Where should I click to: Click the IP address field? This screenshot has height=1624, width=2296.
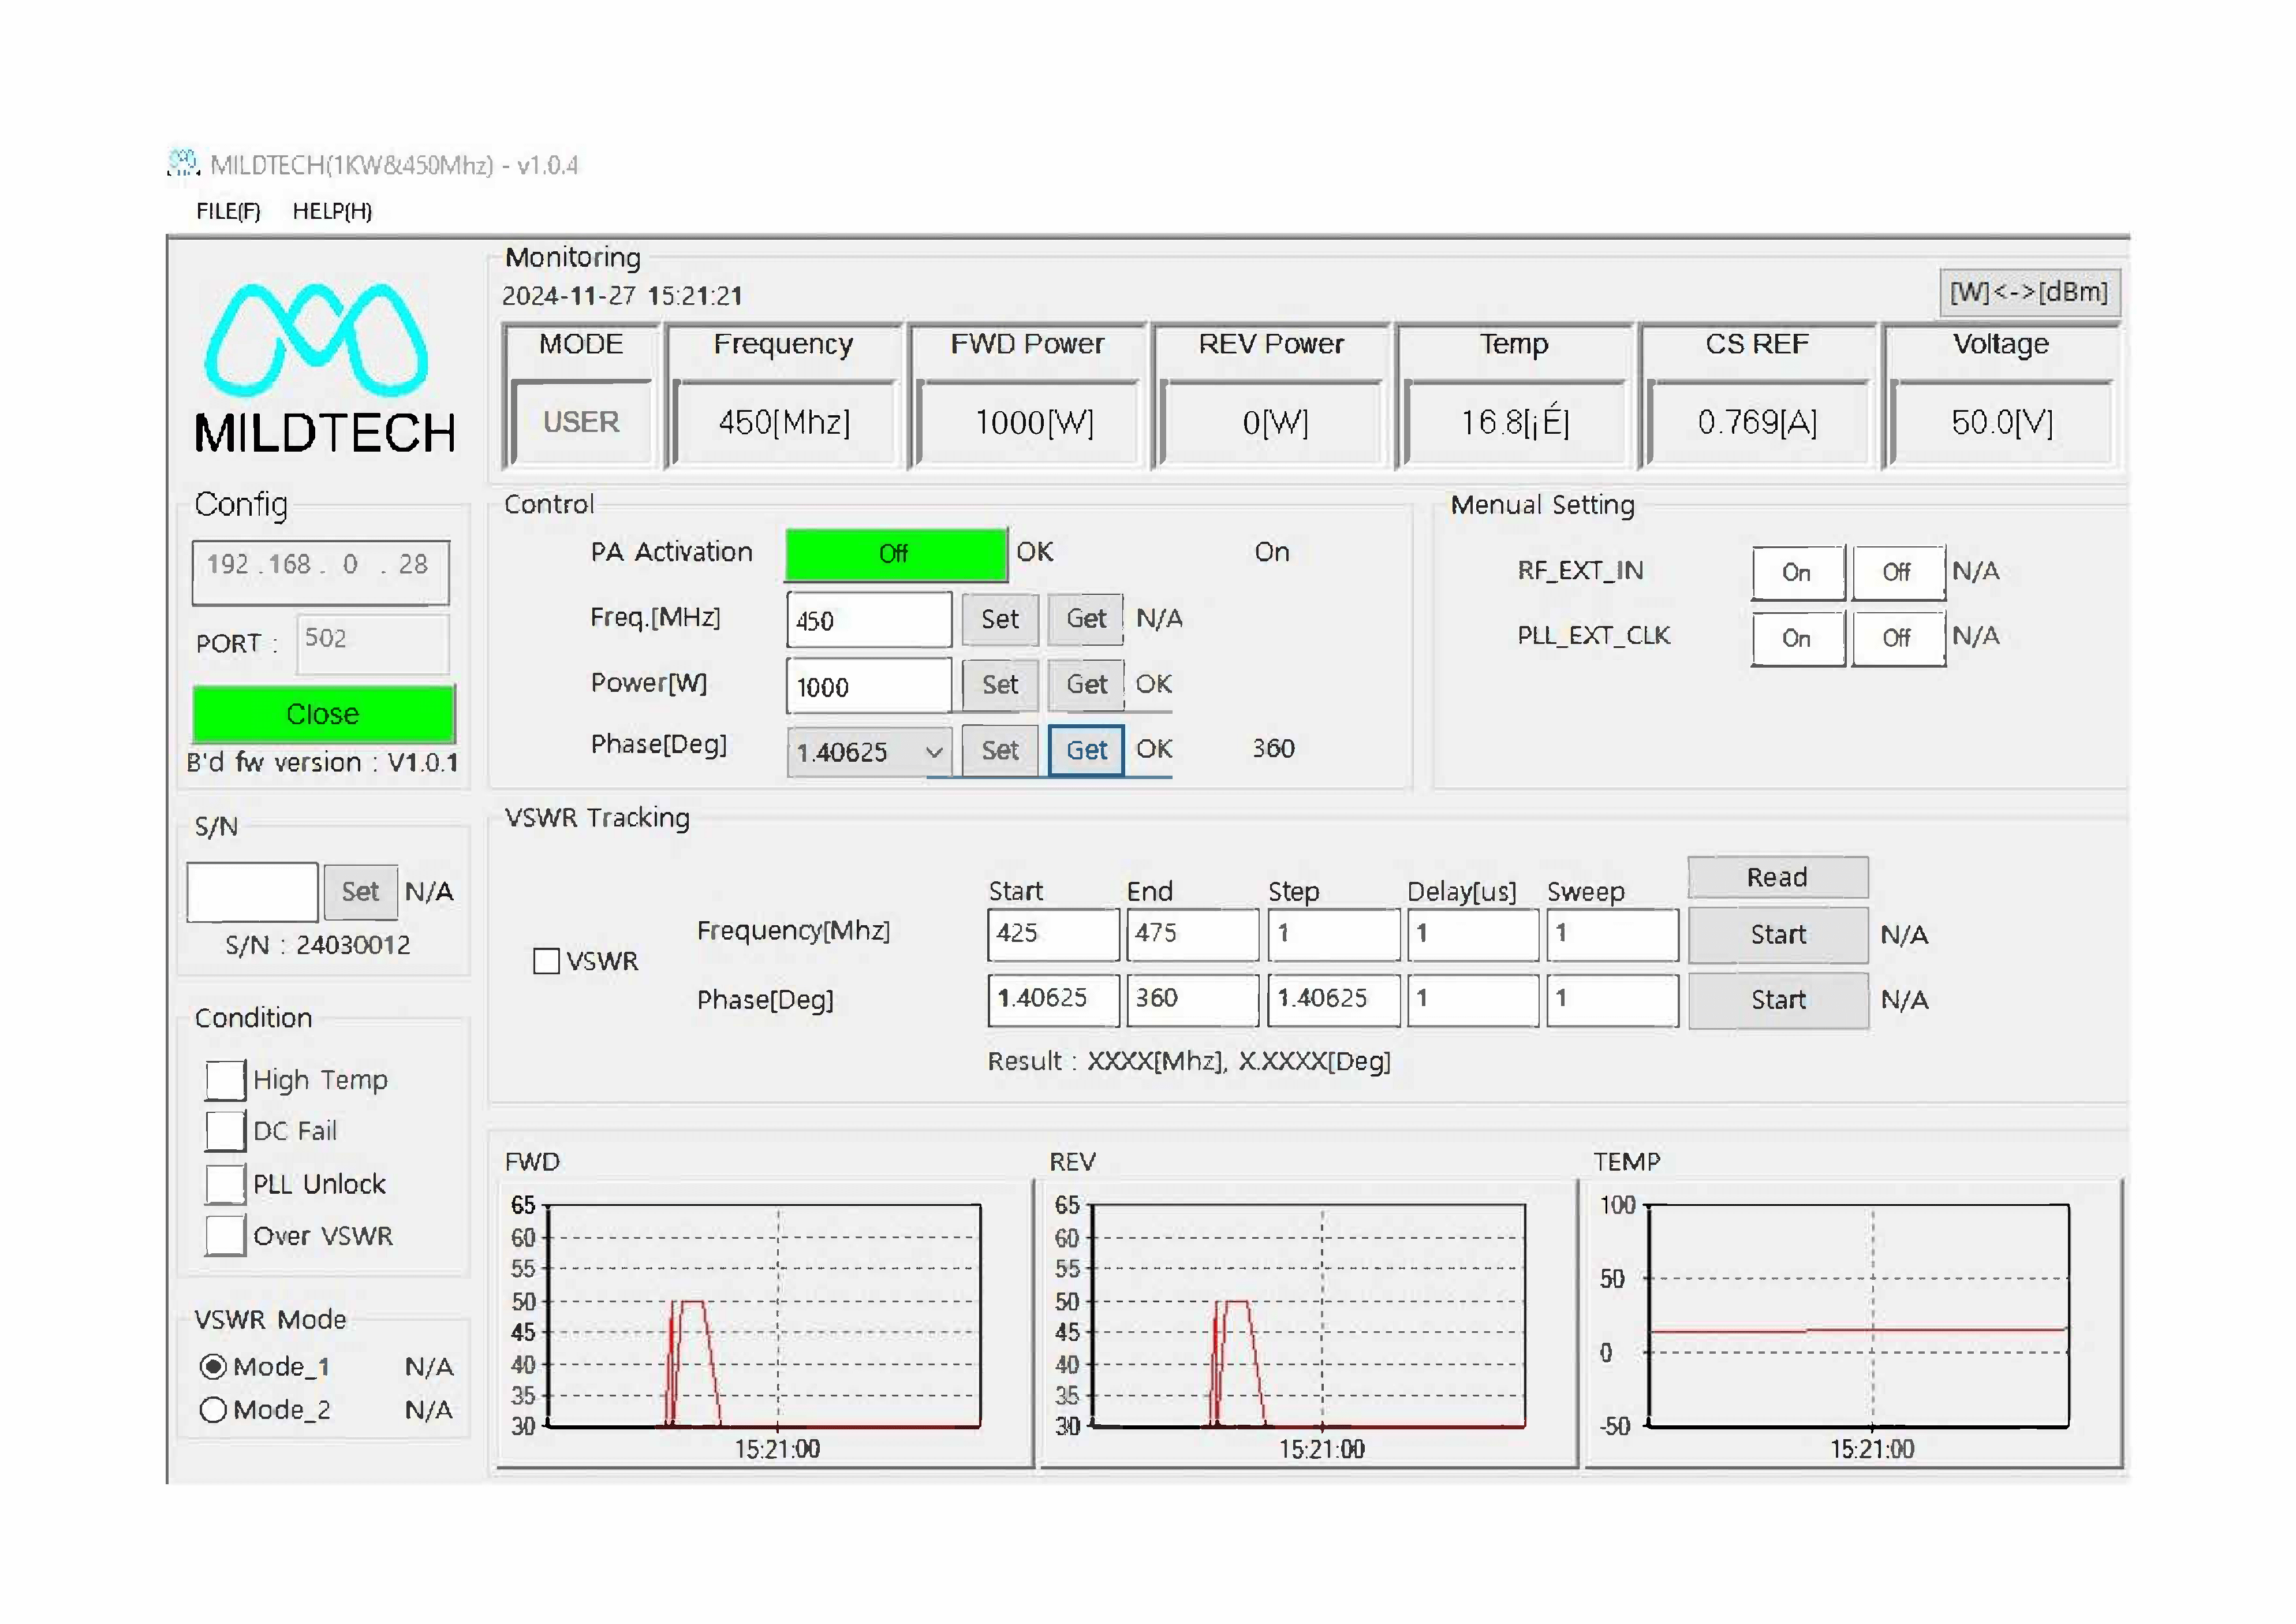321,572
